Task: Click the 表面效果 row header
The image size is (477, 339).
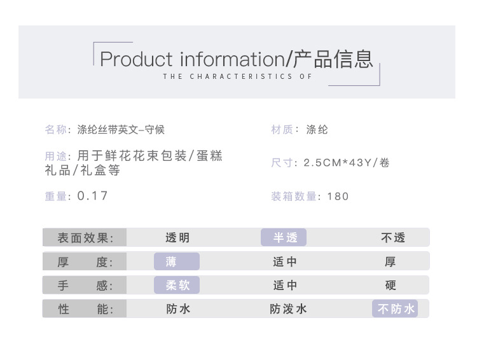Action: pos(85,238)
